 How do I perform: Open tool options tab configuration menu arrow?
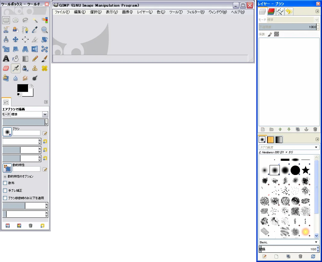46,102
